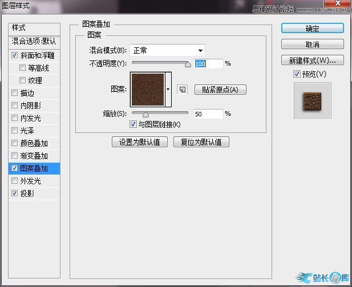Click the create new preset from pattern icon
The height and width of the screenshot is (287, 352).
click(182, 90)
